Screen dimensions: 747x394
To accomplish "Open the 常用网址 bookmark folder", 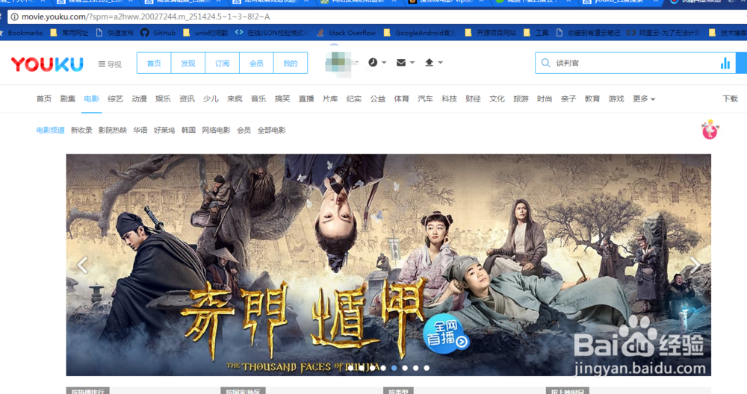I will click(x=69, y=33).
